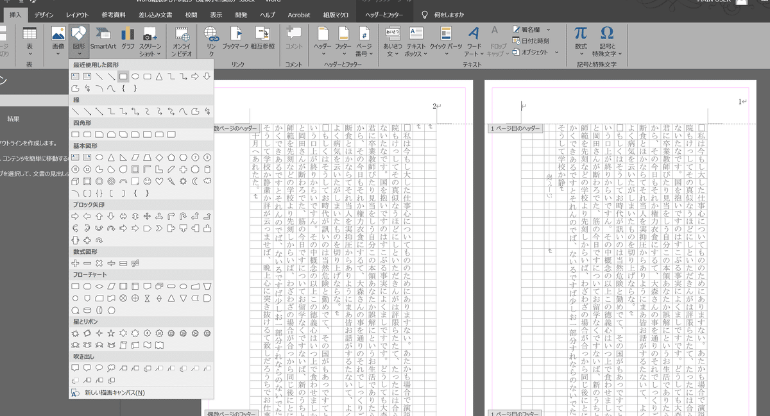Image resolution: width=770 pixels, height=416 pixels.
Task: Choose the cube shape in basic shapes
Action: click(75, 181)
